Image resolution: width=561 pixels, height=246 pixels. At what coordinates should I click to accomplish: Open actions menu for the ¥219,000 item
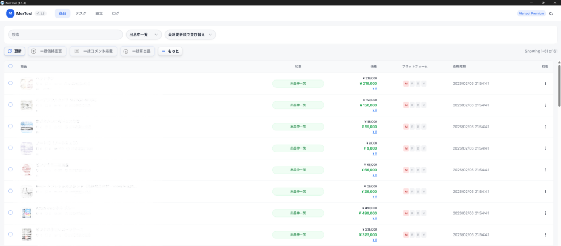pos(545,83)
